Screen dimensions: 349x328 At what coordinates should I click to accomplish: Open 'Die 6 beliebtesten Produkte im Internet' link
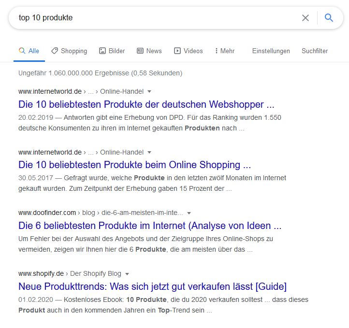[x=150, y=226]
